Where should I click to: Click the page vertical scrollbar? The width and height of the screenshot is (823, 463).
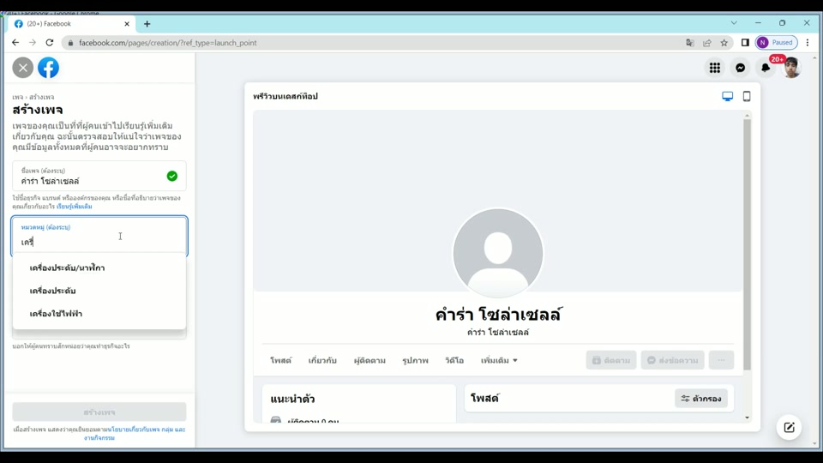[x=814, y=250]
